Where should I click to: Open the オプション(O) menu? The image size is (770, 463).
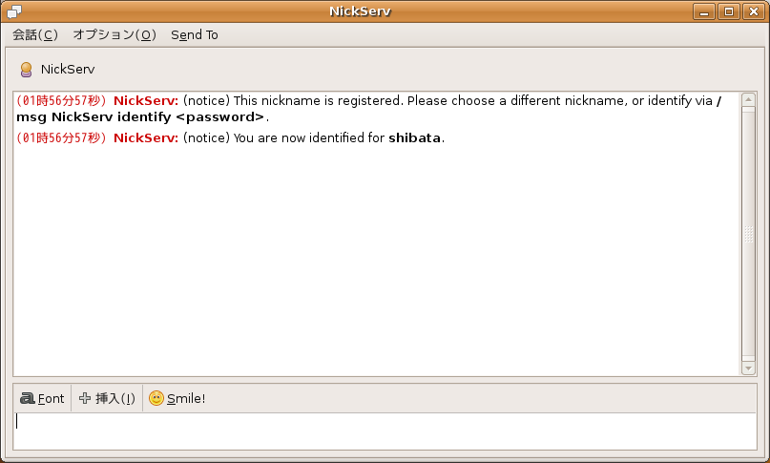point(114,35)
